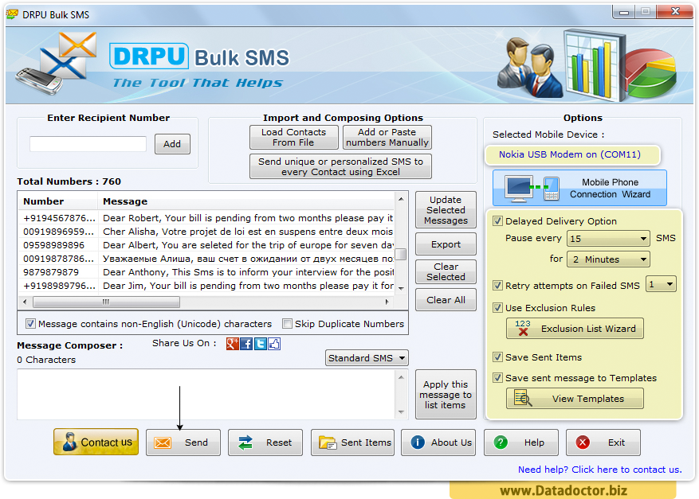Open the Mobile Phone Connection Wizard
The image size is (699, 499).
click(579, 189)
